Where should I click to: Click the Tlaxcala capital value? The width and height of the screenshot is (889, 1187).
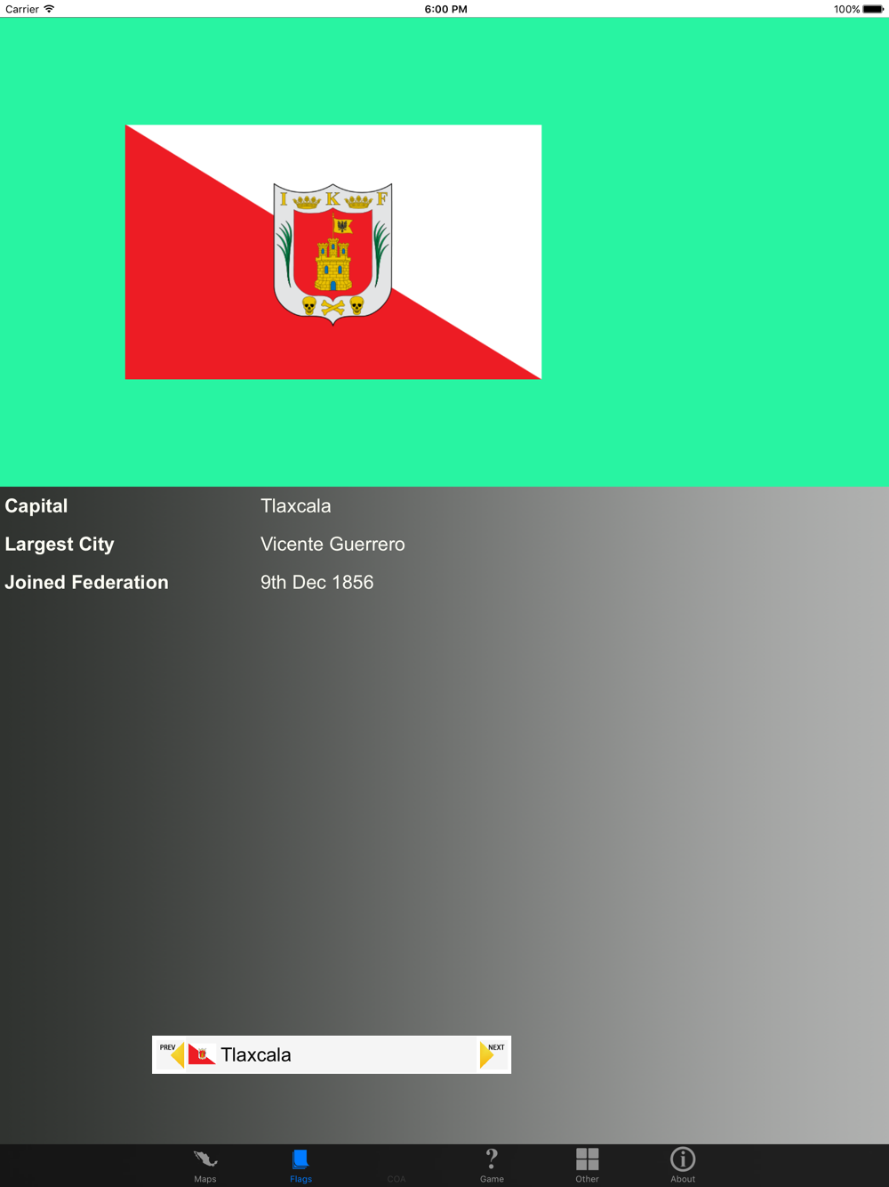[x=296, y=505]
